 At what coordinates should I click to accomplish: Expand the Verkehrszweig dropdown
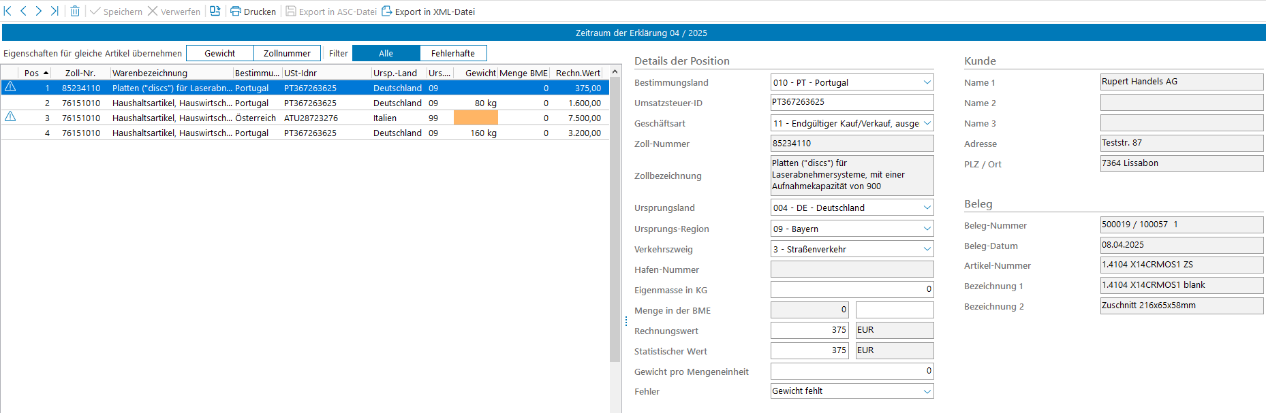(x=927, y=249)
